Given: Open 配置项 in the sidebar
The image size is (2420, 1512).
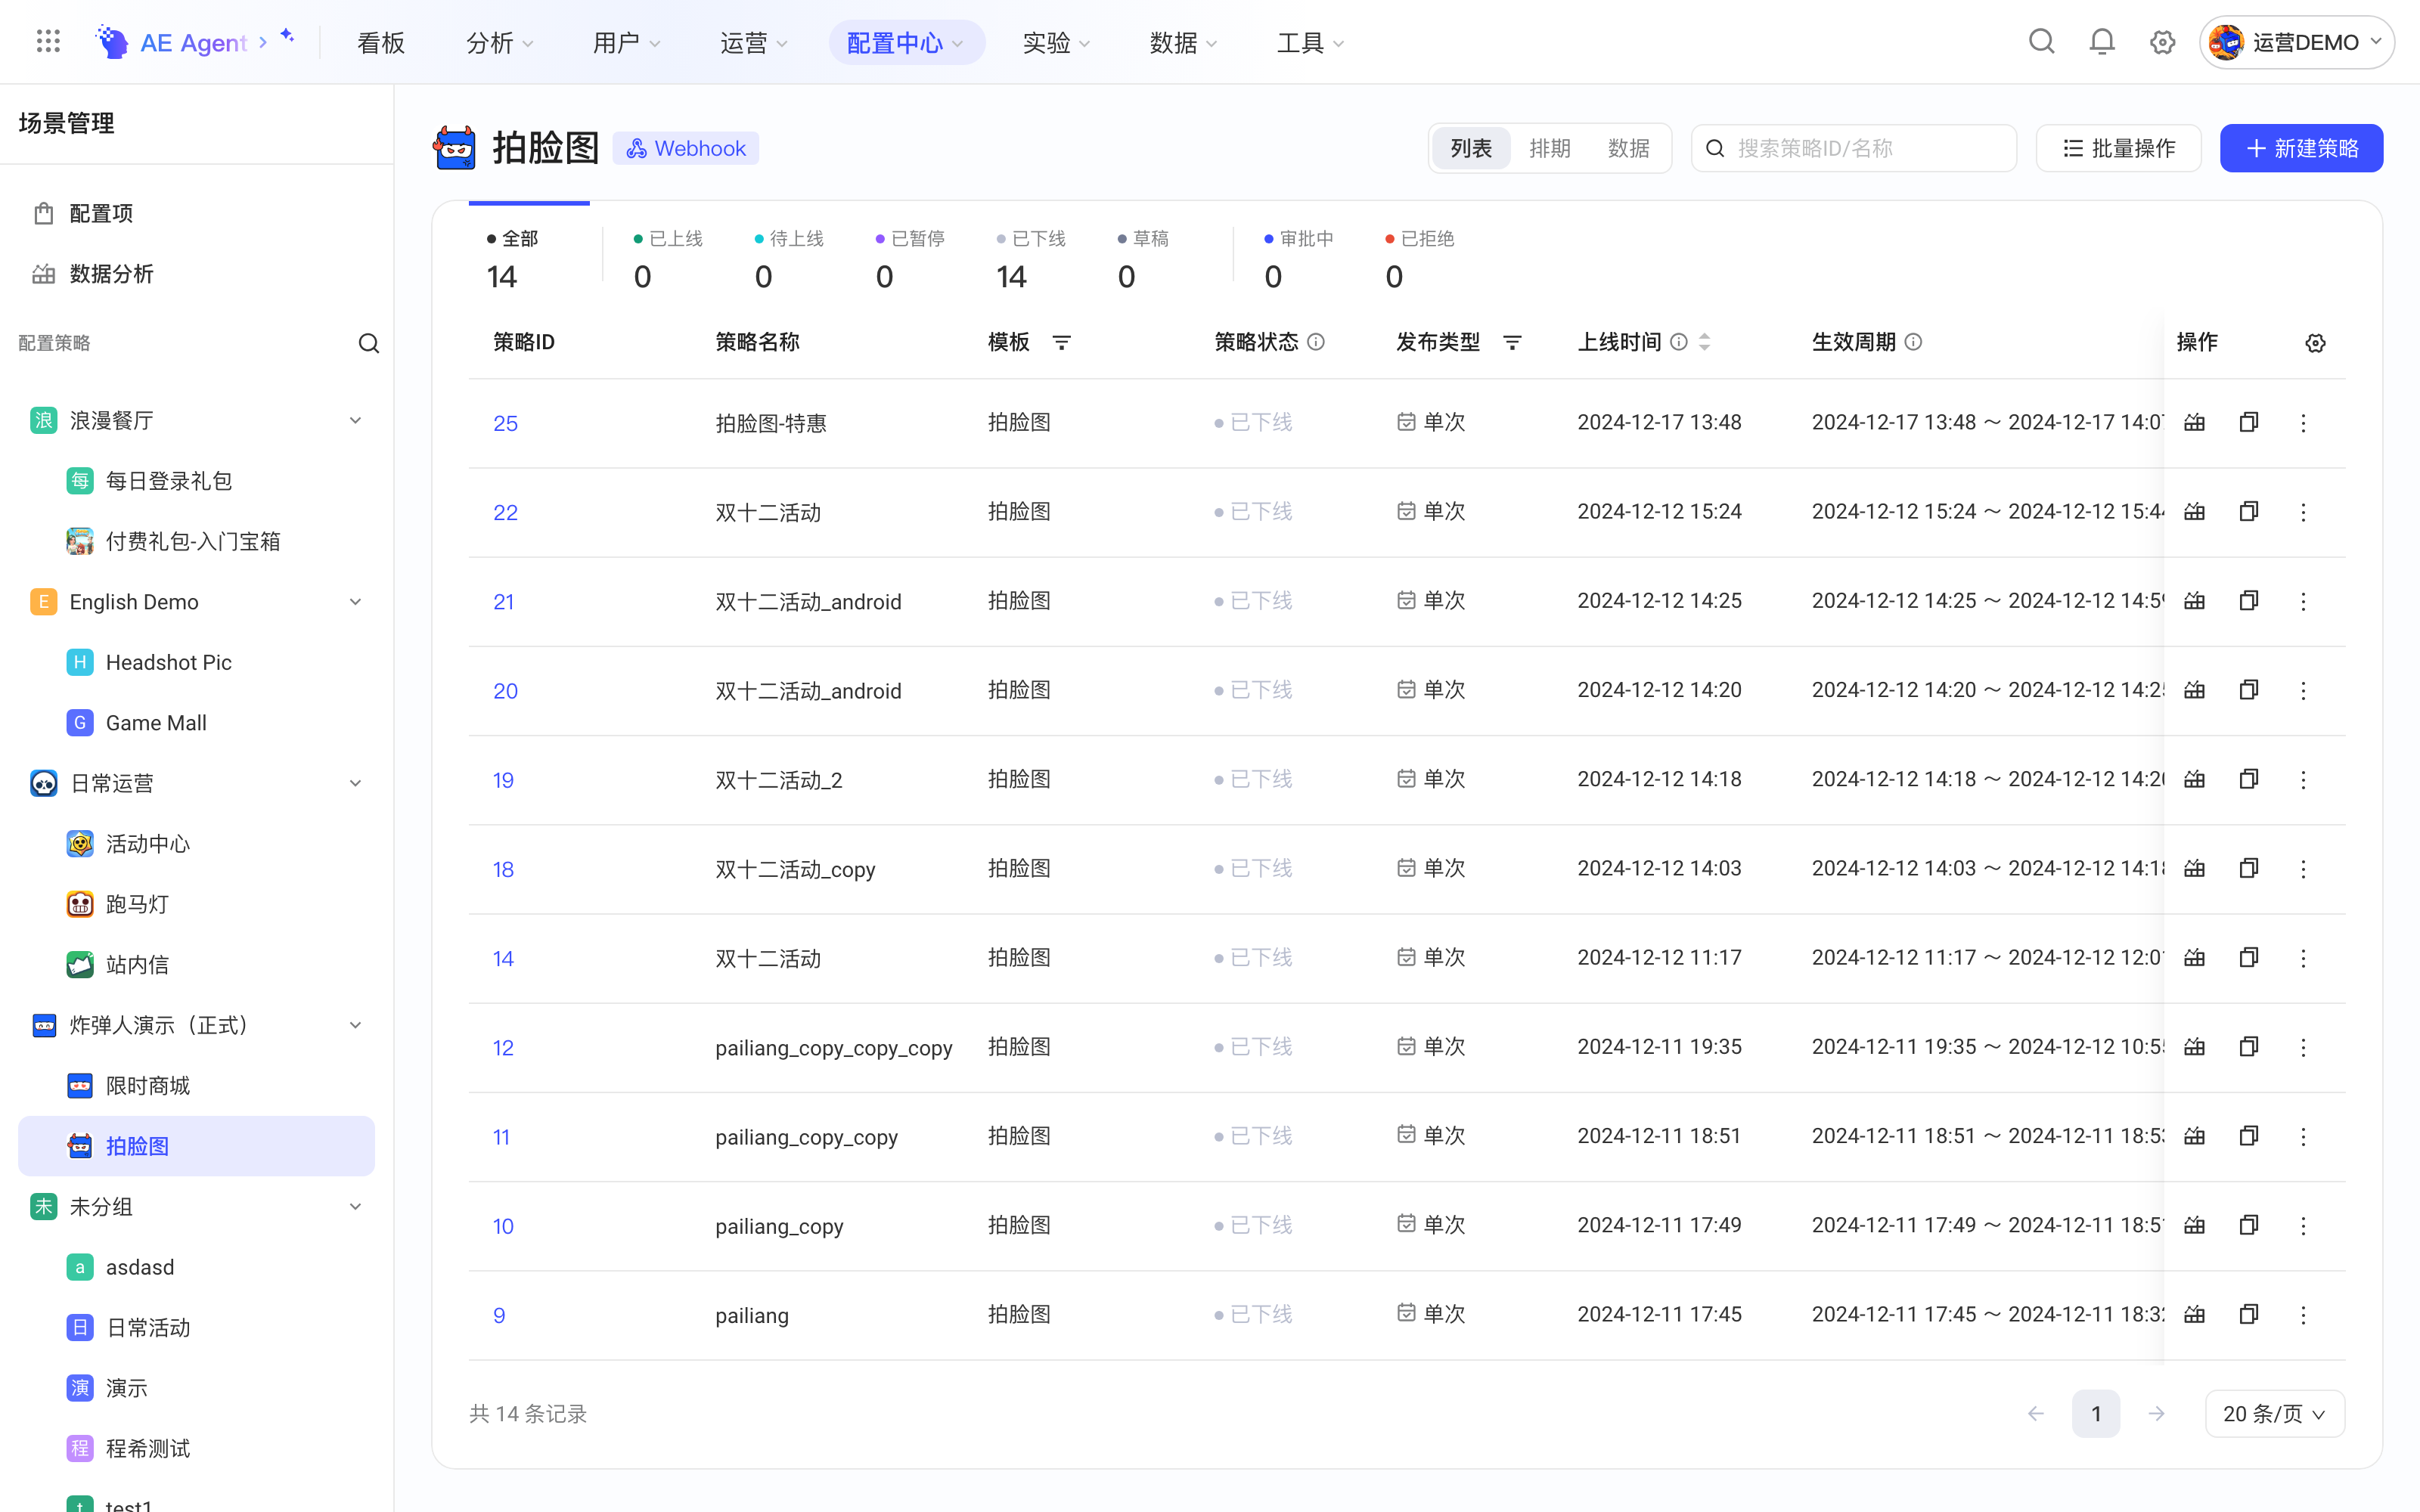Looking at the screenshot, I should 197,213.
